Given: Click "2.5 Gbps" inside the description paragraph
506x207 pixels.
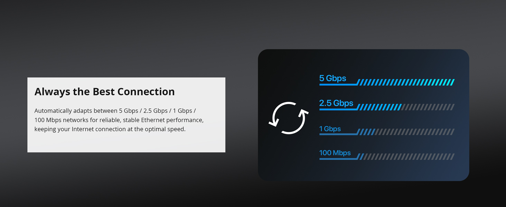Looking at the screenshot, I should [155, 111].
